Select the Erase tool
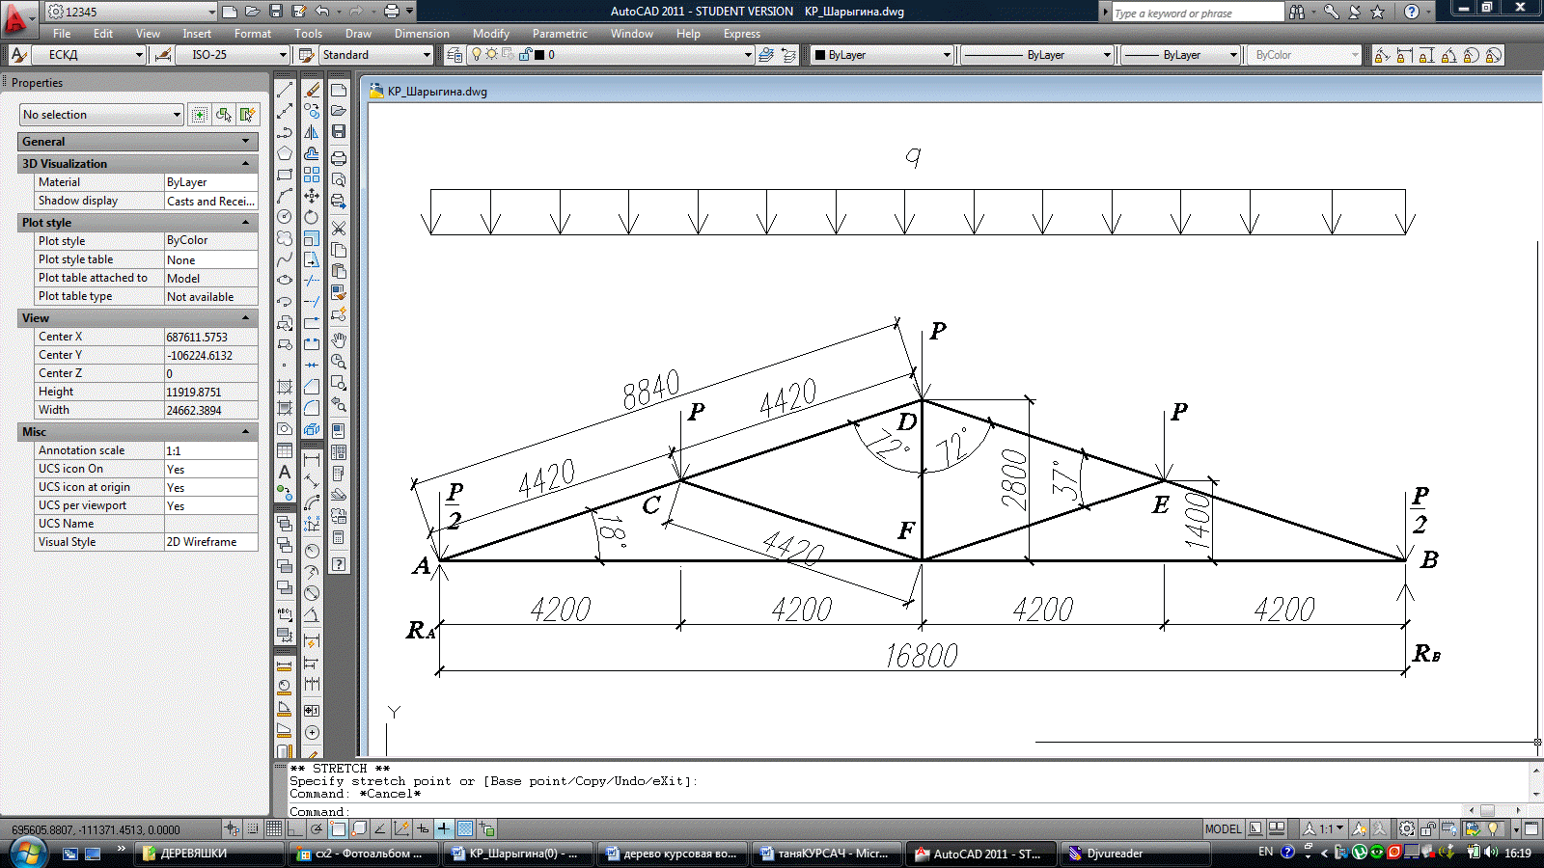1544x868 pixels. 312,90
